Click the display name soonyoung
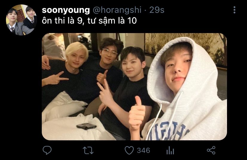Viewport: 247px width, 160px height. click(x=66, y=10)
